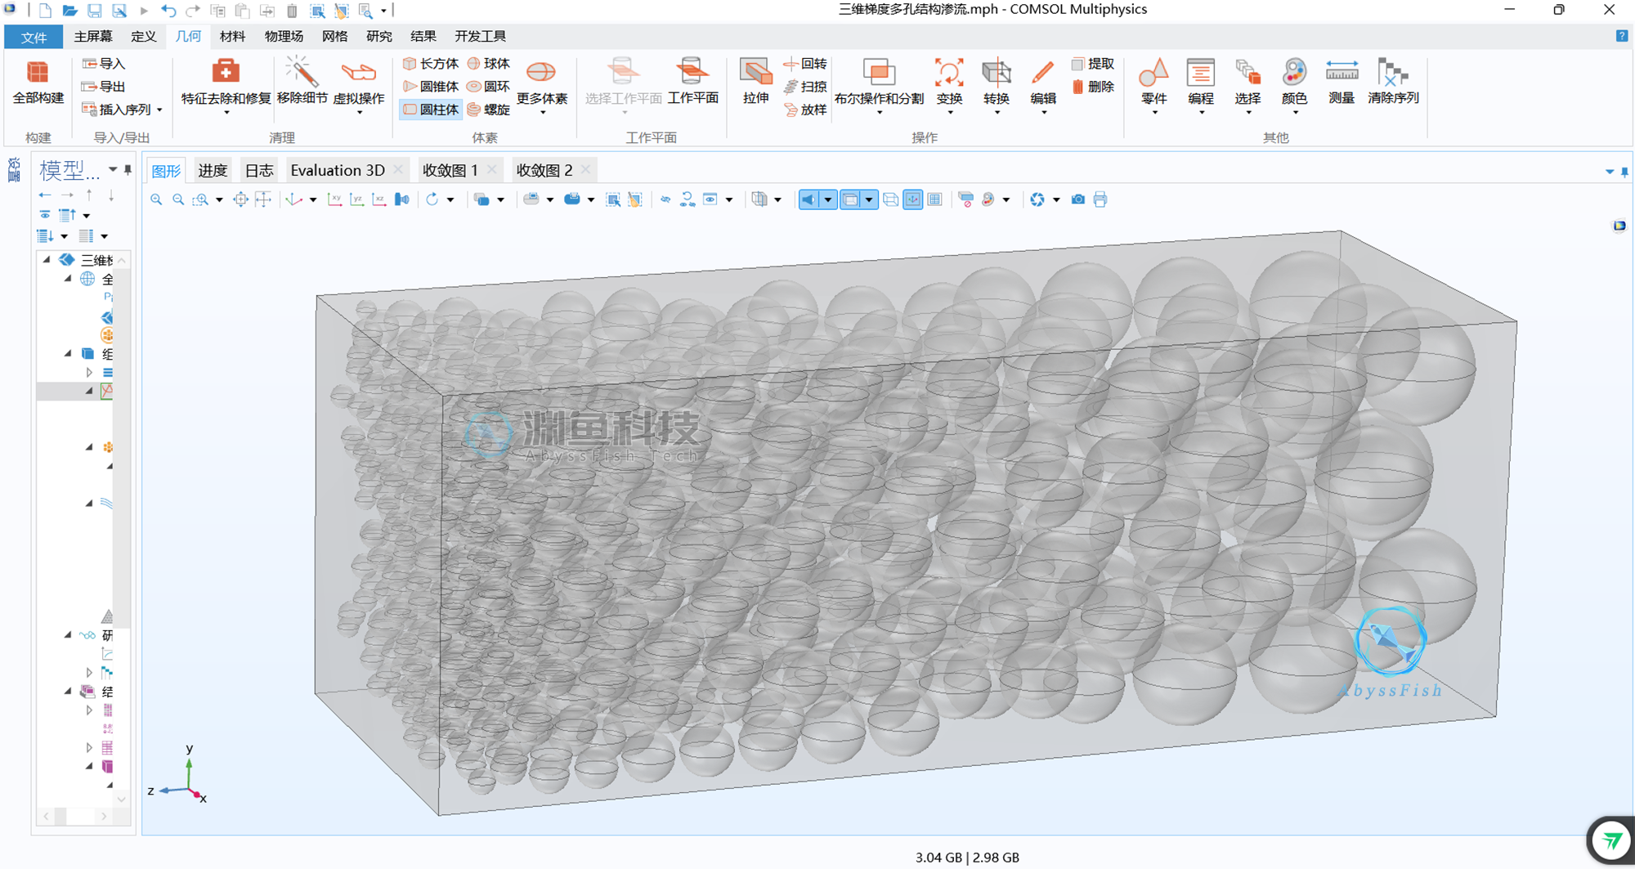
Task: Switch to the xz view
Action: (x=379, y=199)
